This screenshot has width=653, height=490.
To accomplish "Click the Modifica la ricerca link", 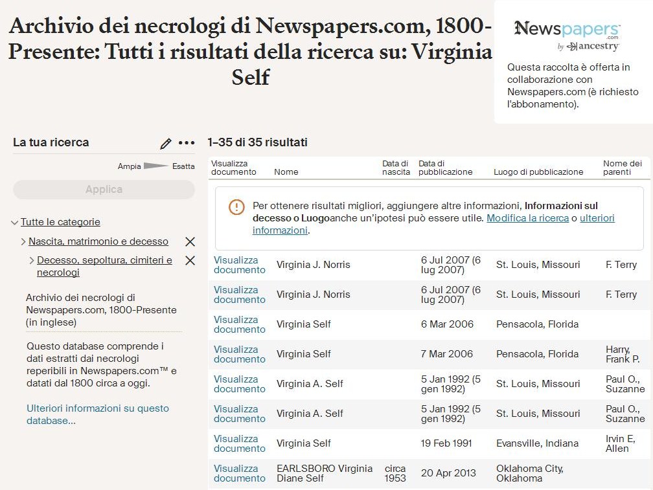I will [527, 218].
